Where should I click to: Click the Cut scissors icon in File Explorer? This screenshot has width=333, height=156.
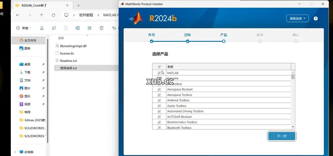42,28
